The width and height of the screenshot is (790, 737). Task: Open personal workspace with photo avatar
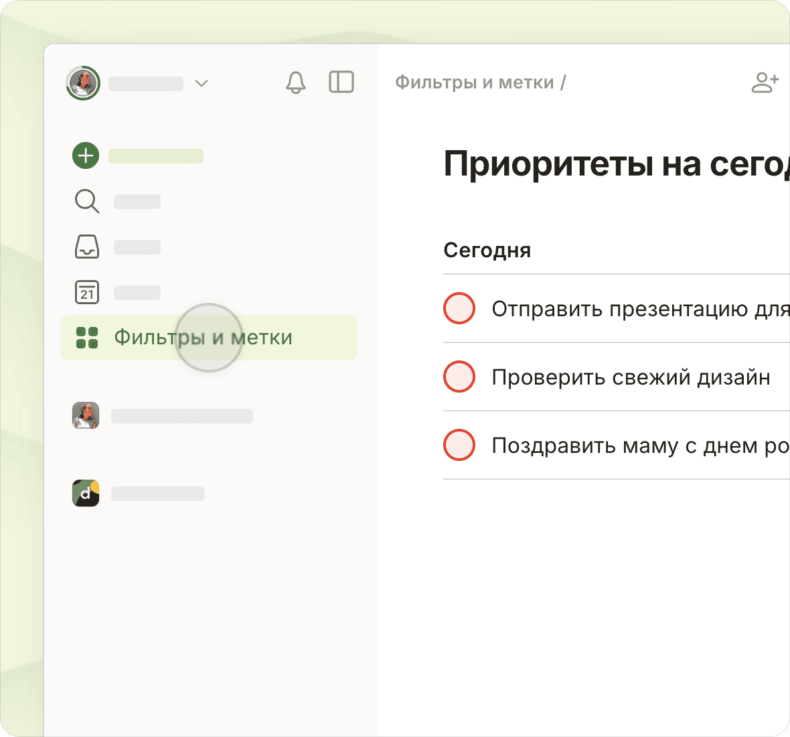click(86, 416)
